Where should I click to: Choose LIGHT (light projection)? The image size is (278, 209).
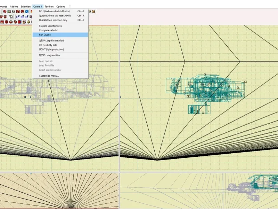click(x=60, y=49)
